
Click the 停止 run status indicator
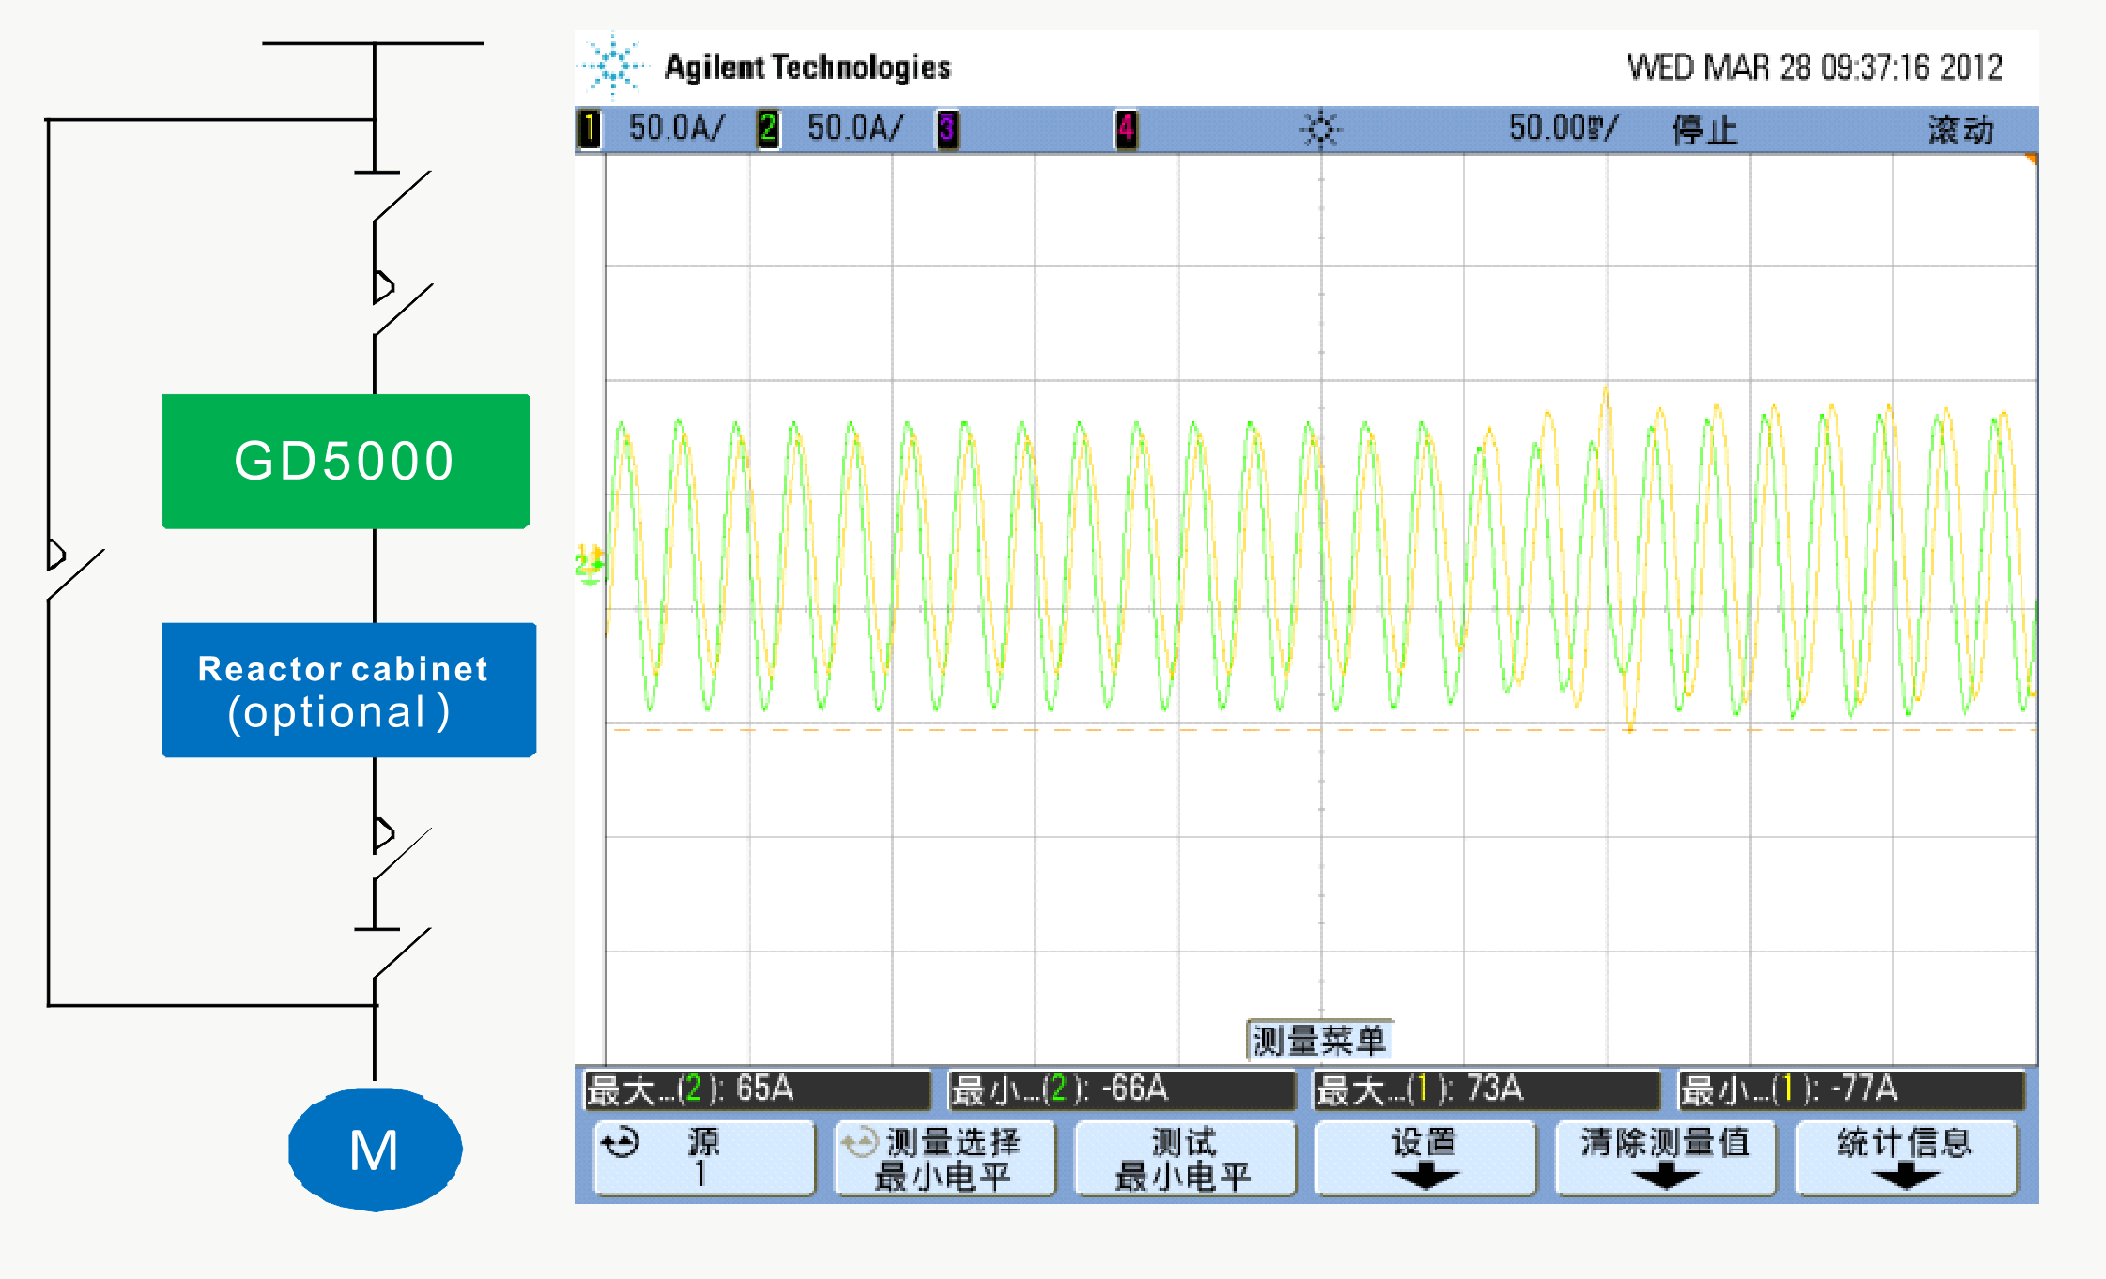(x=1705, y=129)
